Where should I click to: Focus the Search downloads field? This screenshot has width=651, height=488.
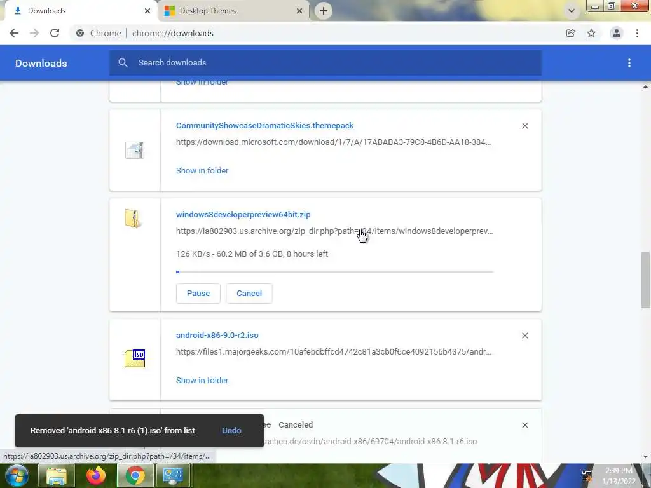[x=325, y=63]
